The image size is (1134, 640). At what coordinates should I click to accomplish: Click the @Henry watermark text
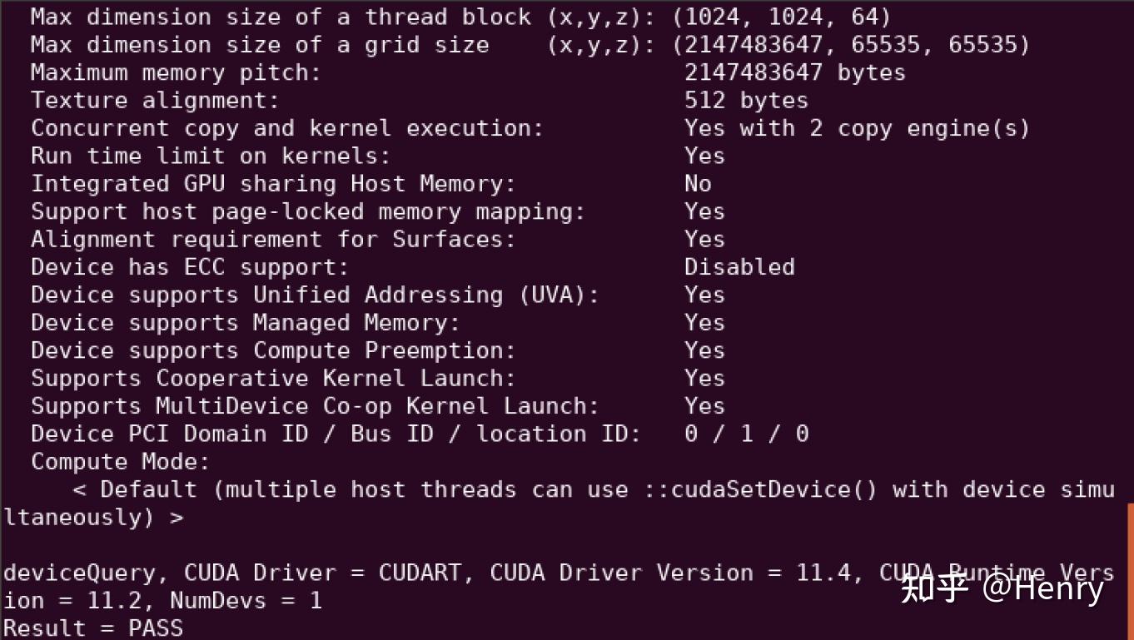(x=1043, y=588)
